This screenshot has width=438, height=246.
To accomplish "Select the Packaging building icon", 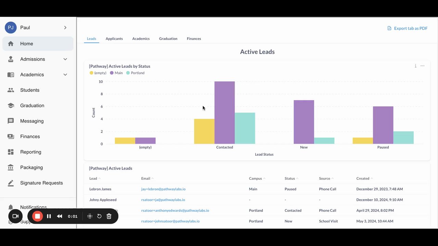I will click(x=11, y=167).
